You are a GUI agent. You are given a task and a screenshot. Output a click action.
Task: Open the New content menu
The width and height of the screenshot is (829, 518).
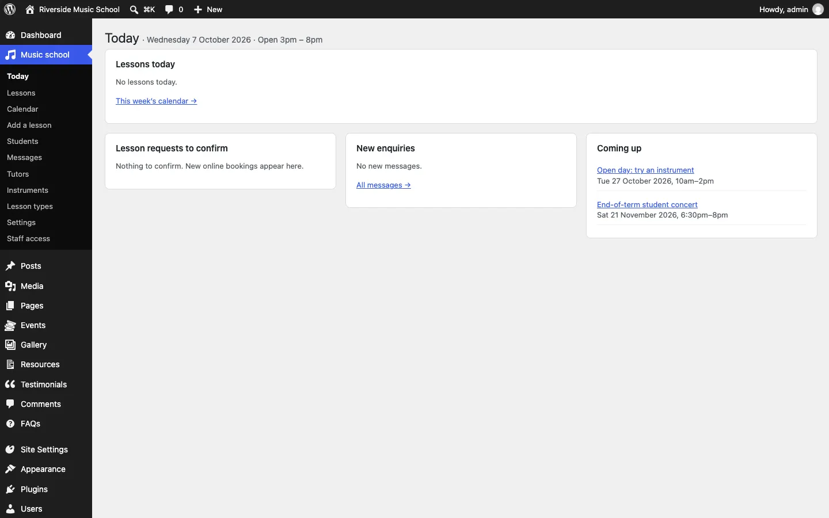[x=208, y=9]
